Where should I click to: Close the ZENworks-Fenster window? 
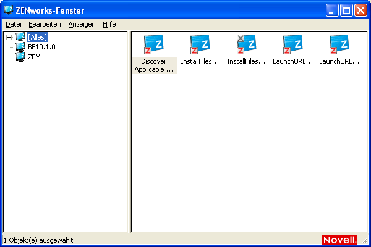tap(360, 10)
